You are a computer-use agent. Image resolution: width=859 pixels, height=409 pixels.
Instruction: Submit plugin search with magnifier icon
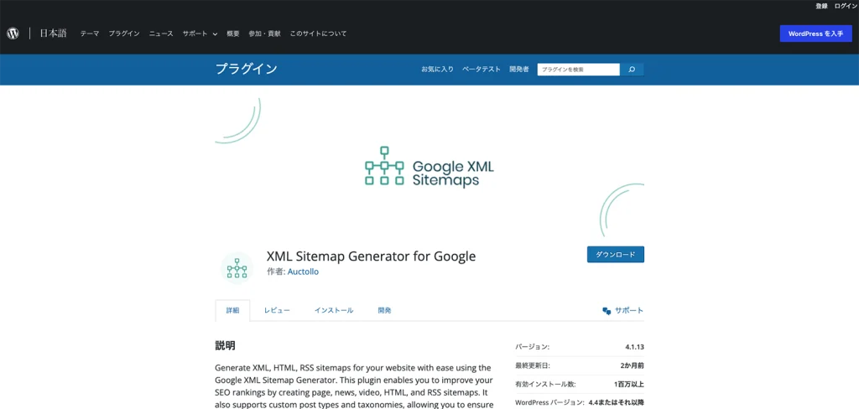632,70
